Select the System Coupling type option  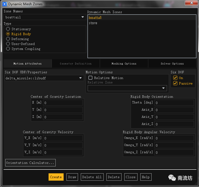(8, 49)
